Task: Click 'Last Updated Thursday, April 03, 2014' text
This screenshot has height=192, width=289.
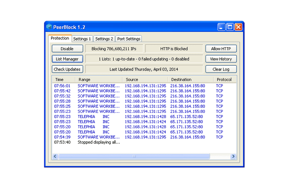Action: pyautogui.click(x=144, y=69)
